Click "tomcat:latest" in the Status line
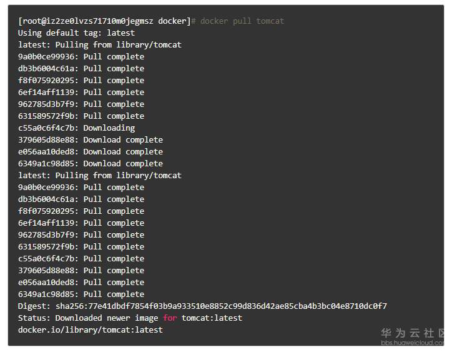This screenshot has width=457, height=352. click(212, 318)
